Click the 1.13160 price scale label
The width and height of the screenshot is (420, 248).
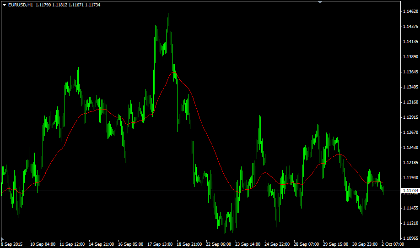410,102
